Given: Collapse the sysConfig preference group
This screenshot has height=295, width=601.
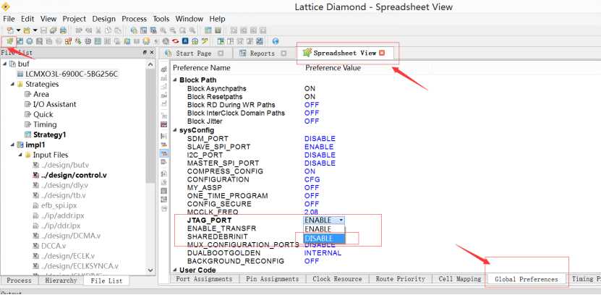Looking at the screenshot, I should click(175, 130).
